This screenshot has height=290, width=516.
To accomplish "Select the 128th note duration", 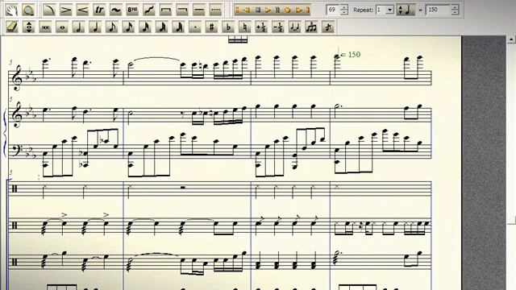I will point(178,27).
